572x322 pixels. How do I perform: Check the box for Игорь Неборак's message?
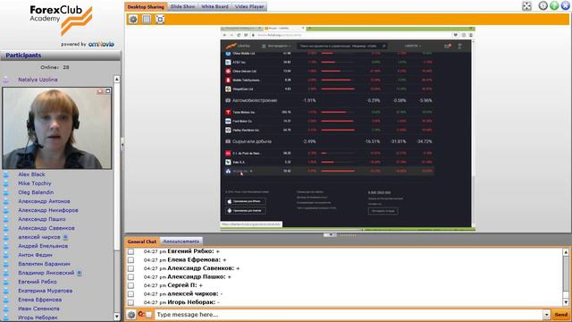click(x=130, y=302)
